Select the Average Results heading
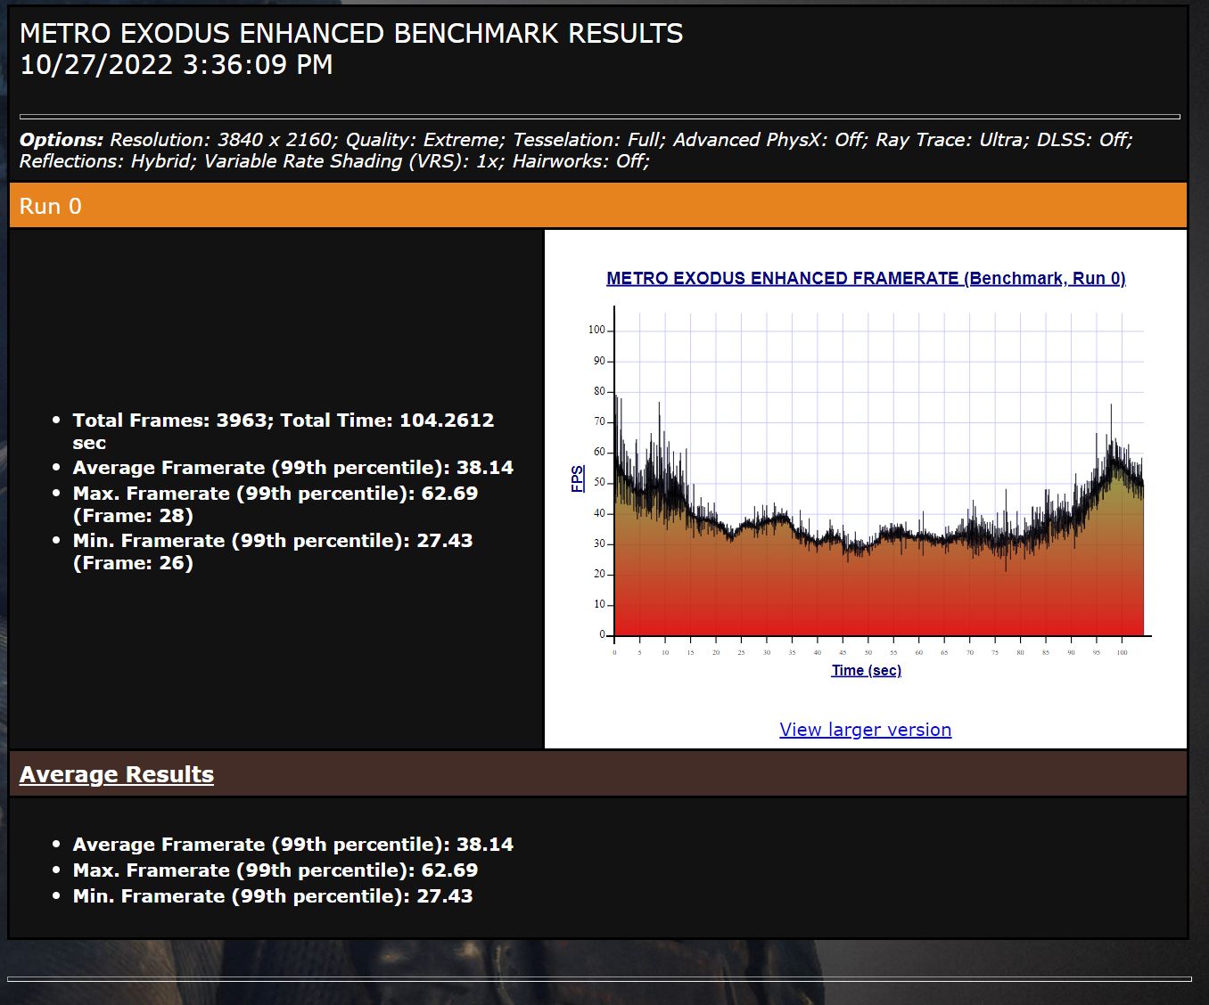This screenshot has height=1005, width=1209. click(117, 774)
